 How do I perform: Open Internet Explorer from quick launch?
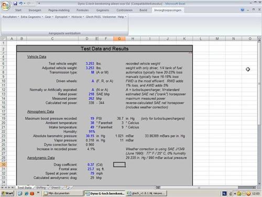26,193
